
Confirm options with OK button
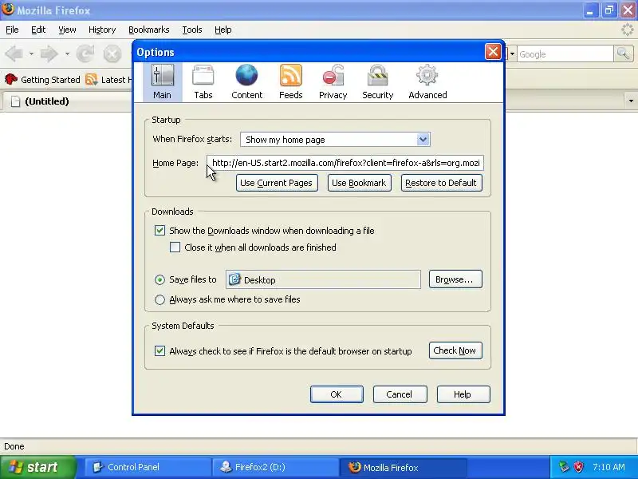(x=337, y=394)
